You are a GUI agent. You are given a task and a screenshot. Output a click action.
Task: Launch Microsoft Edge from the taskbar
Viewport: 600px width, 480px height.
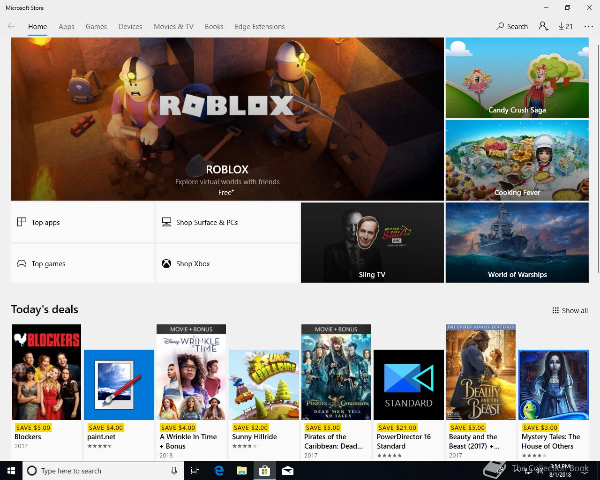(x=218, y=471)
